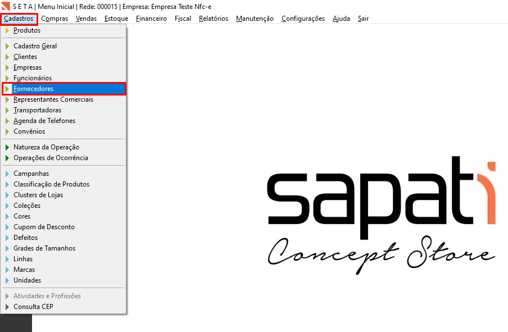Select Funcionários menu entry

[63, 78]
